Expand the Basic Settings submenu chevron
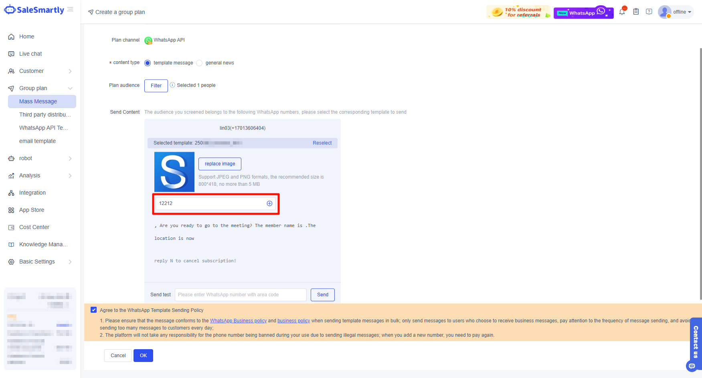Image resolution: width=702 pixels, height=378 pixels. point(70,262)
